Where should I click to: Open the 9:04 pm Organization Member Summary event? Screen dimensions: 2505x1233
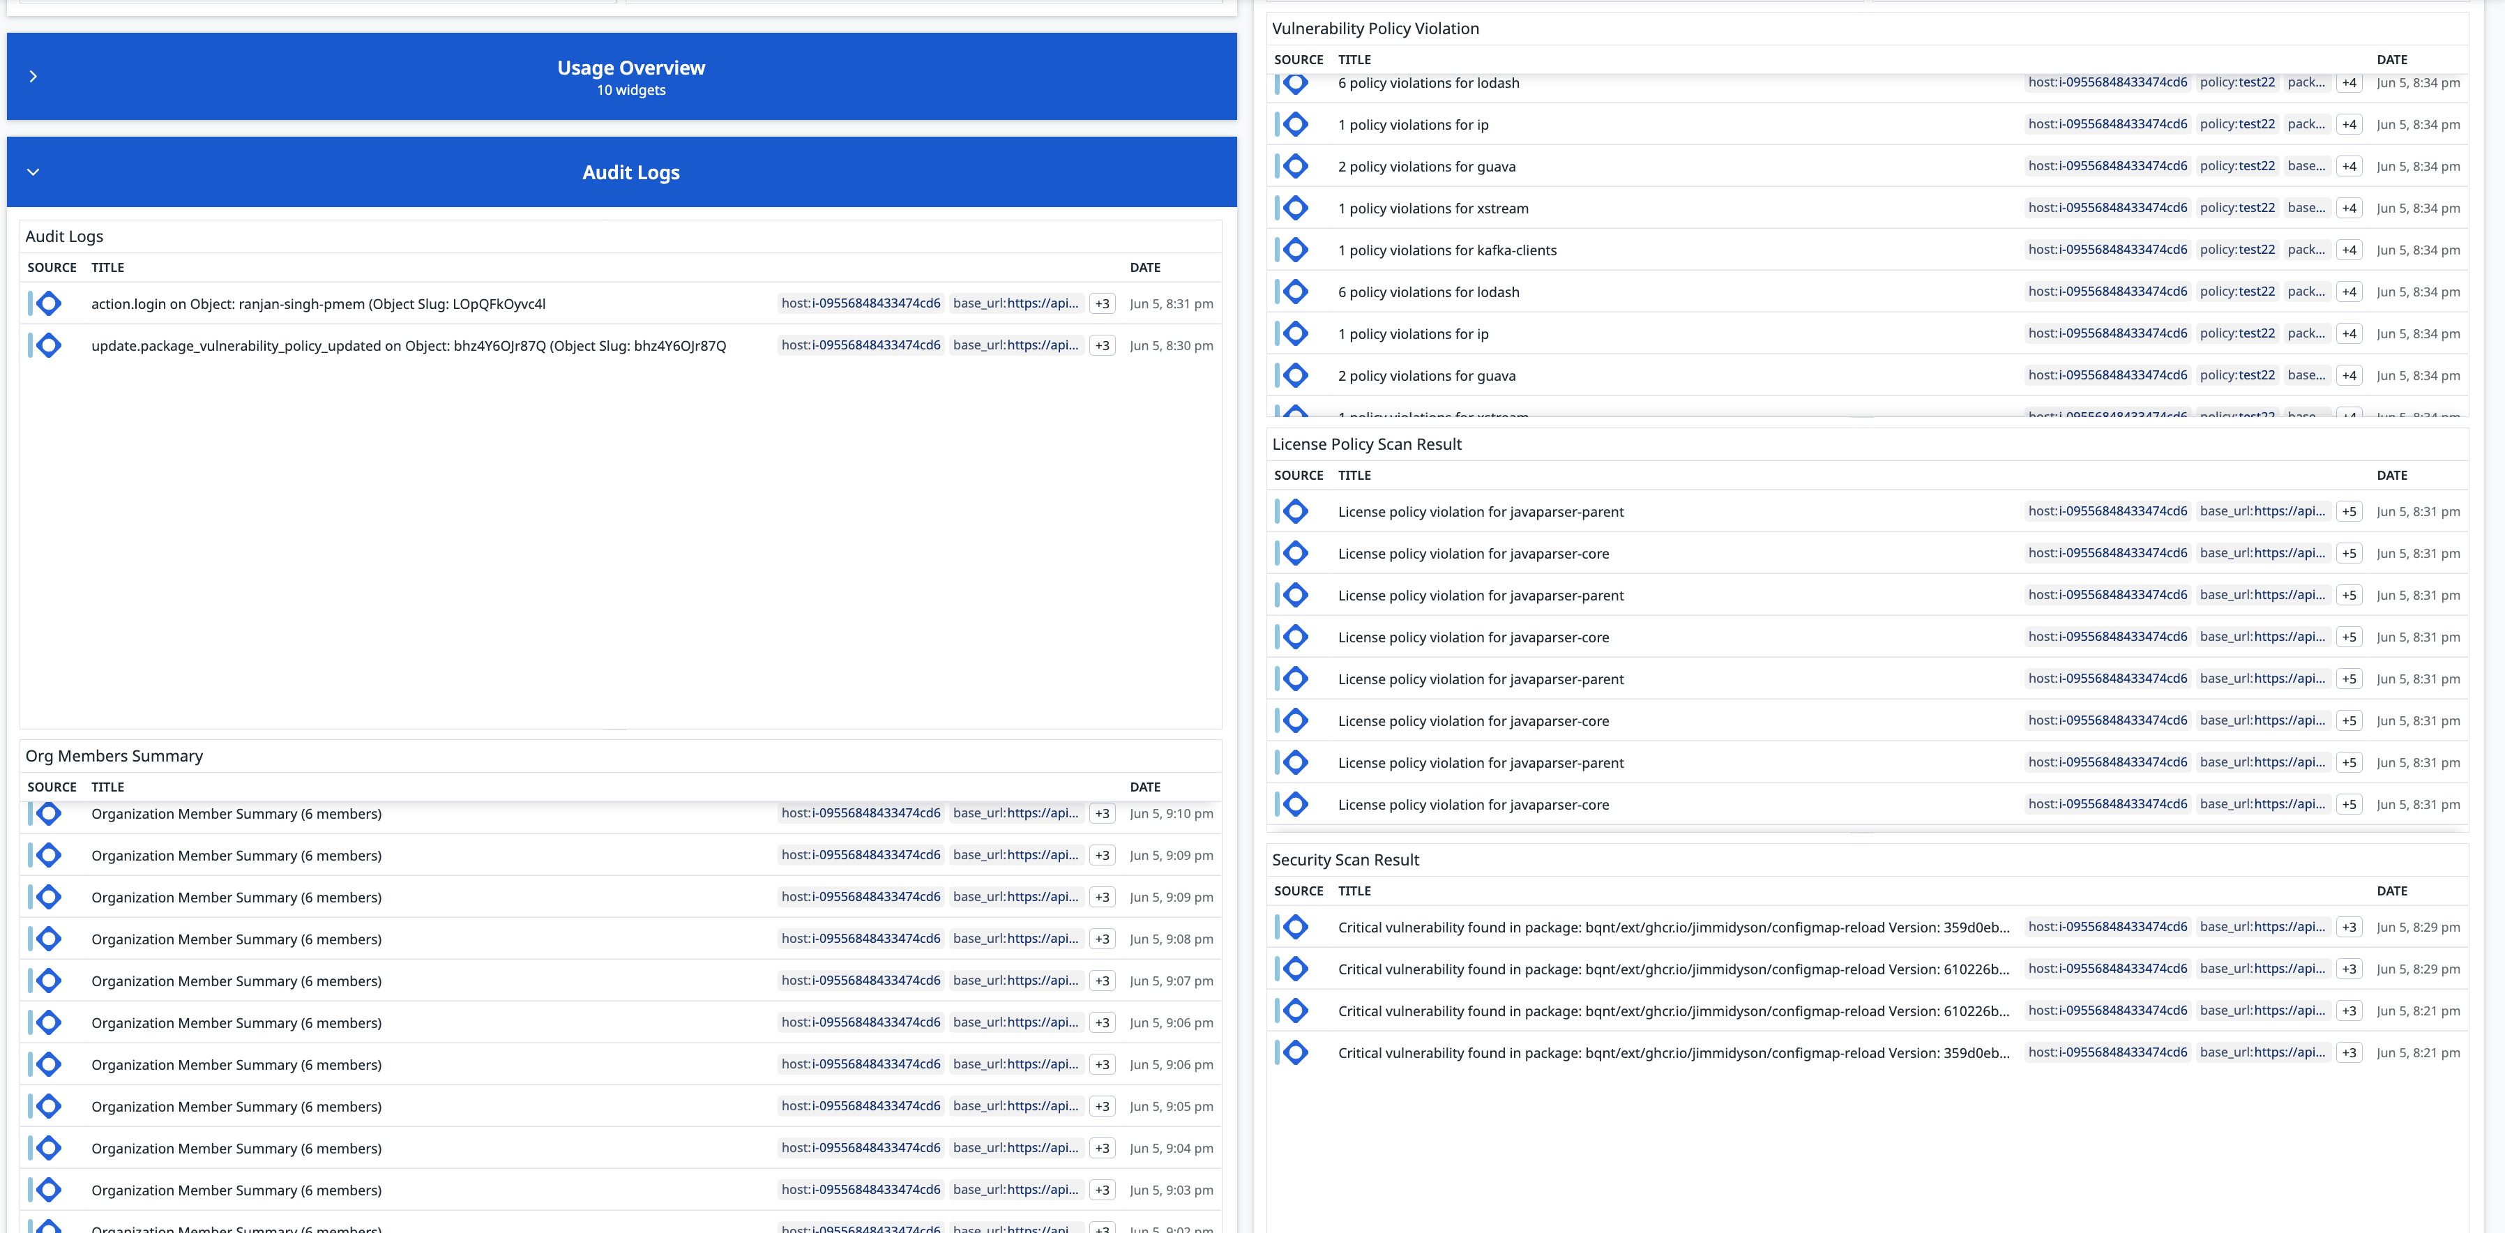[236, 1149]
